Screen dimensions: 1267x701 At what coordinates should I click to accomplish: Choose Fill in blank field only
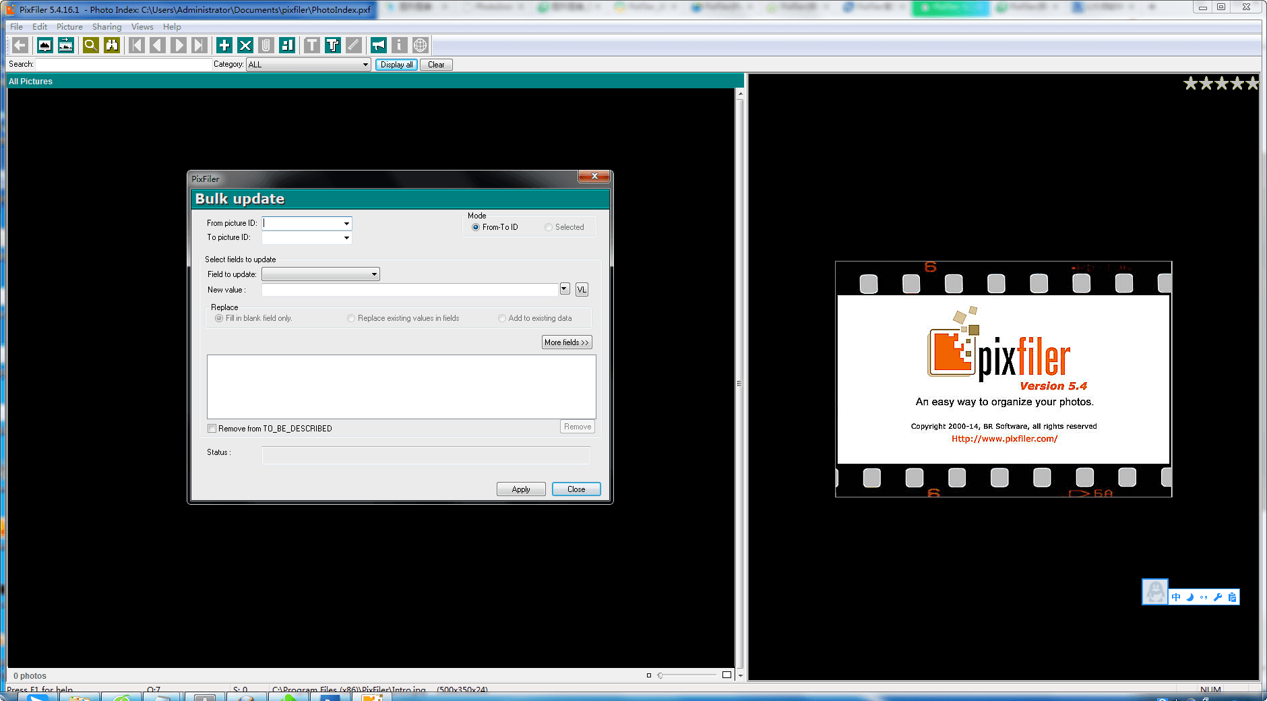point(219,318)
